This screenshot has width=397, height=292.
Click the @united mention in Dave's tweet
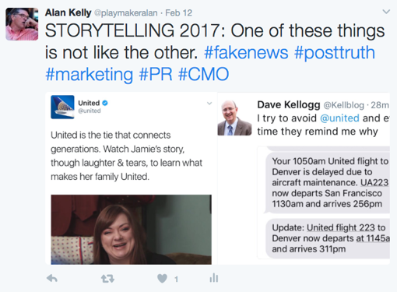[x=339, y=118]
